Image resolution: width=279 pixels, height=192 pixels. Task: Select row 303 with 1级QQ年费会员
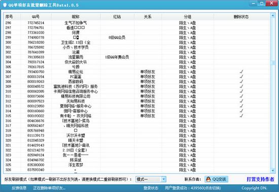tap(136, 57)
